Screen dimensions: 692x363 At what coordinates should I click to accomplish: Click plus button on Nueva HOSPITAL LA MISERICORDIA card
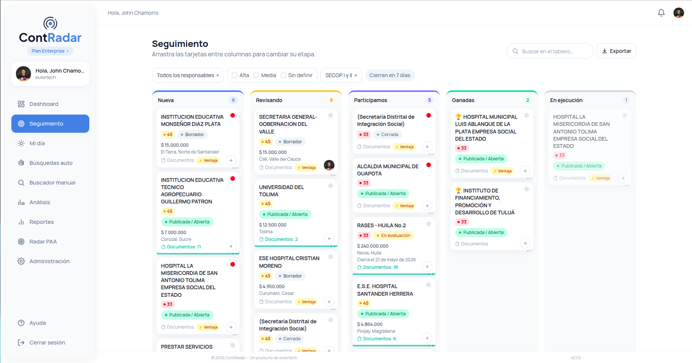tap(231, 327)
